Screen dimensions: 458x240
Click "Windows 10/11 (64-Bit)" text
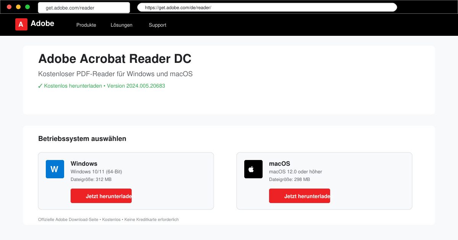pos(96,172)
